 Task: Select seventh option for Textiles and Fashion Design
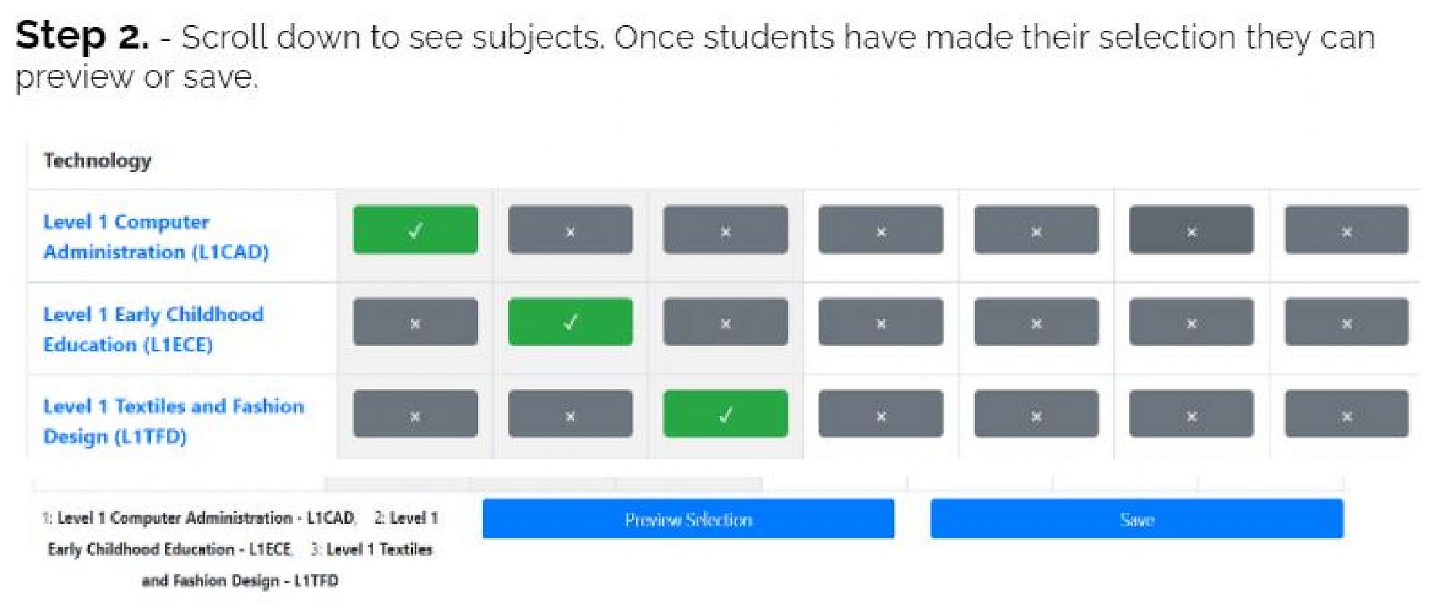[x=1346, y=414]
